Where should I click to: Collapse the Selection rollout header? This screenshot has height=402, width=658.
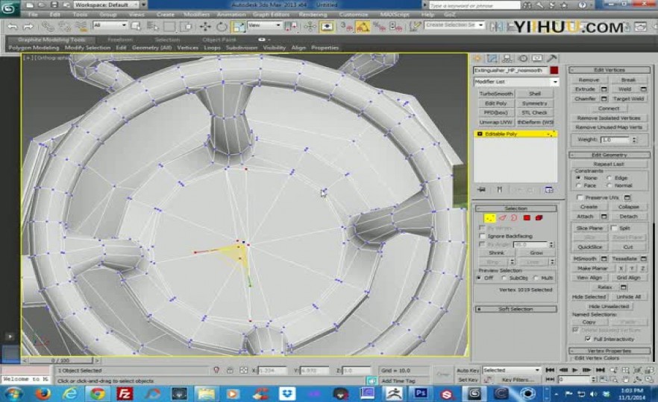click(516, 208)
